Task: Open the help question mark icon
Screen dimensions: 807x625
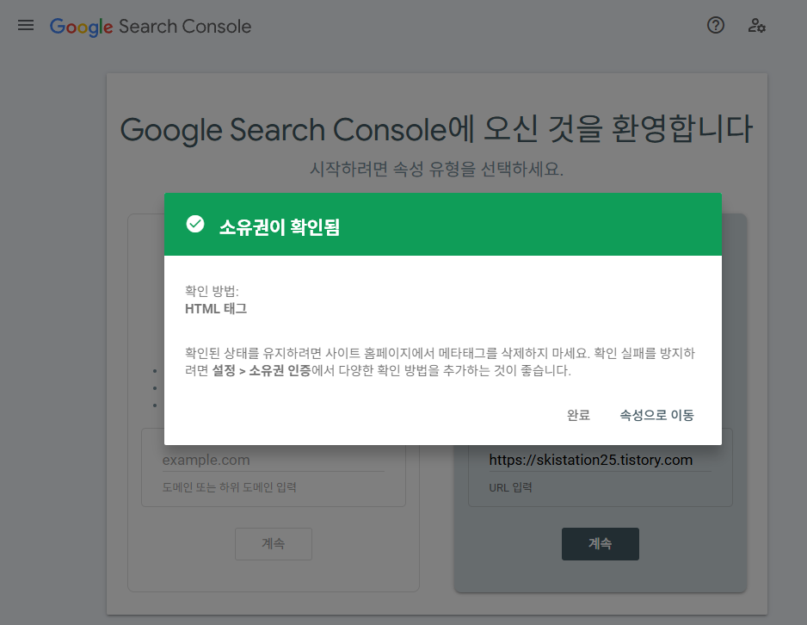Action: click(716, 25)
